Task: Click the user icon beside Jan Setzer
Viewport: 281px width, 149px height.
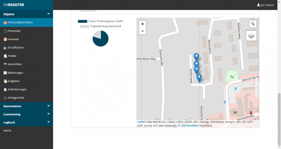Action: pyautogui.click(x=258, y=5)
